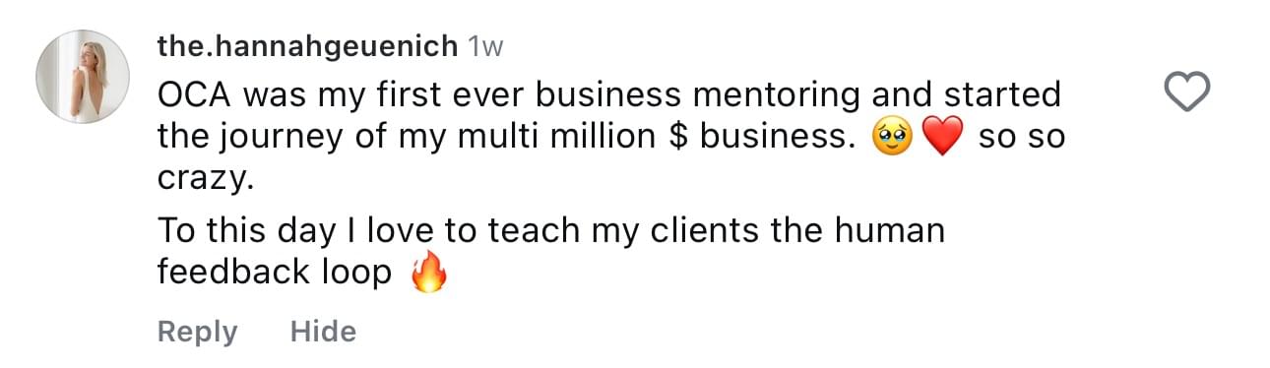Open the.hannahgeuenich username link

[x=307, y=45]
